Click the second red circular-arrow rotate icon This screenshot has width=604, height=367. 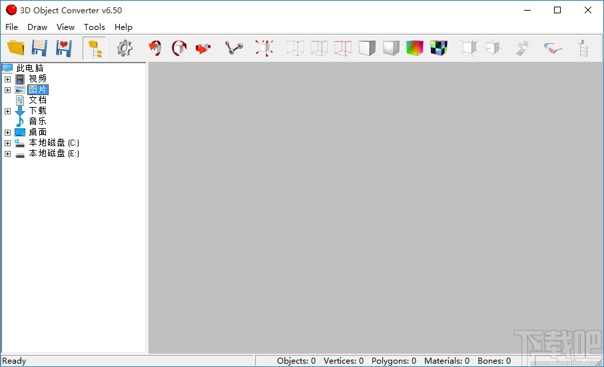[179, 48]
